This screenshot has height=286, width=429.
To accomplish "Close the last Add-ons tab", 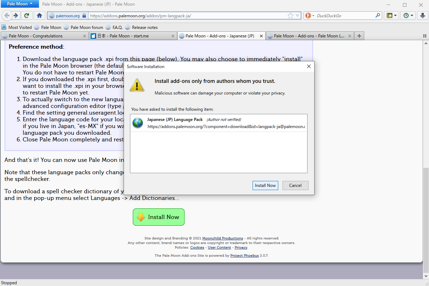I will [350, 36].
